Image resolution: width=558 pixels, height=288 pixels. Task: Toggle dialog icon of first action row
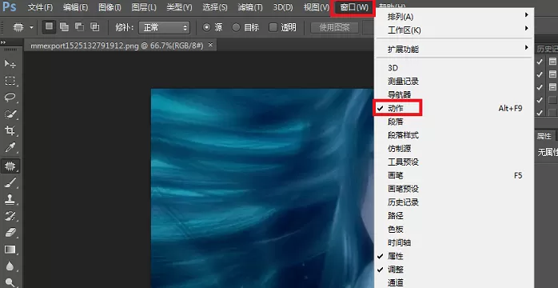552,62
